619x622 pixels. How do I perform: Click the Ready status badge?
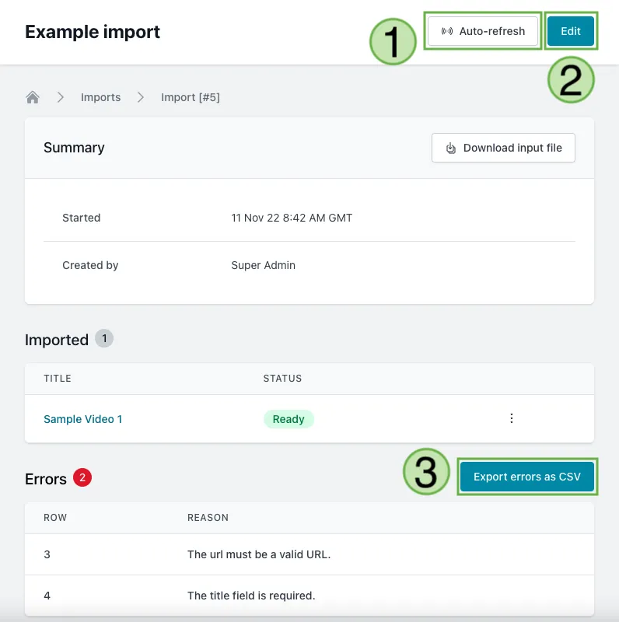point(289,419)
